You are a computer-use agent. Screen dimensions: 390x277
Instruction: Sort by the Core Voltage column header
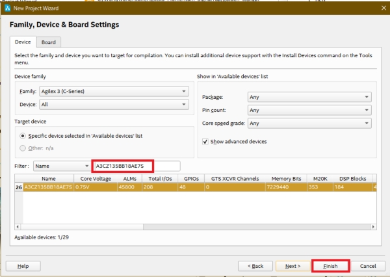coord(95,178)
